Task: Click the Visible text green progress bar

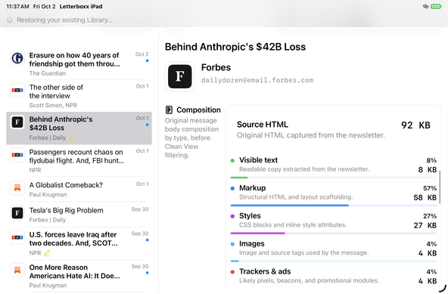Action: tap(334, 178)
